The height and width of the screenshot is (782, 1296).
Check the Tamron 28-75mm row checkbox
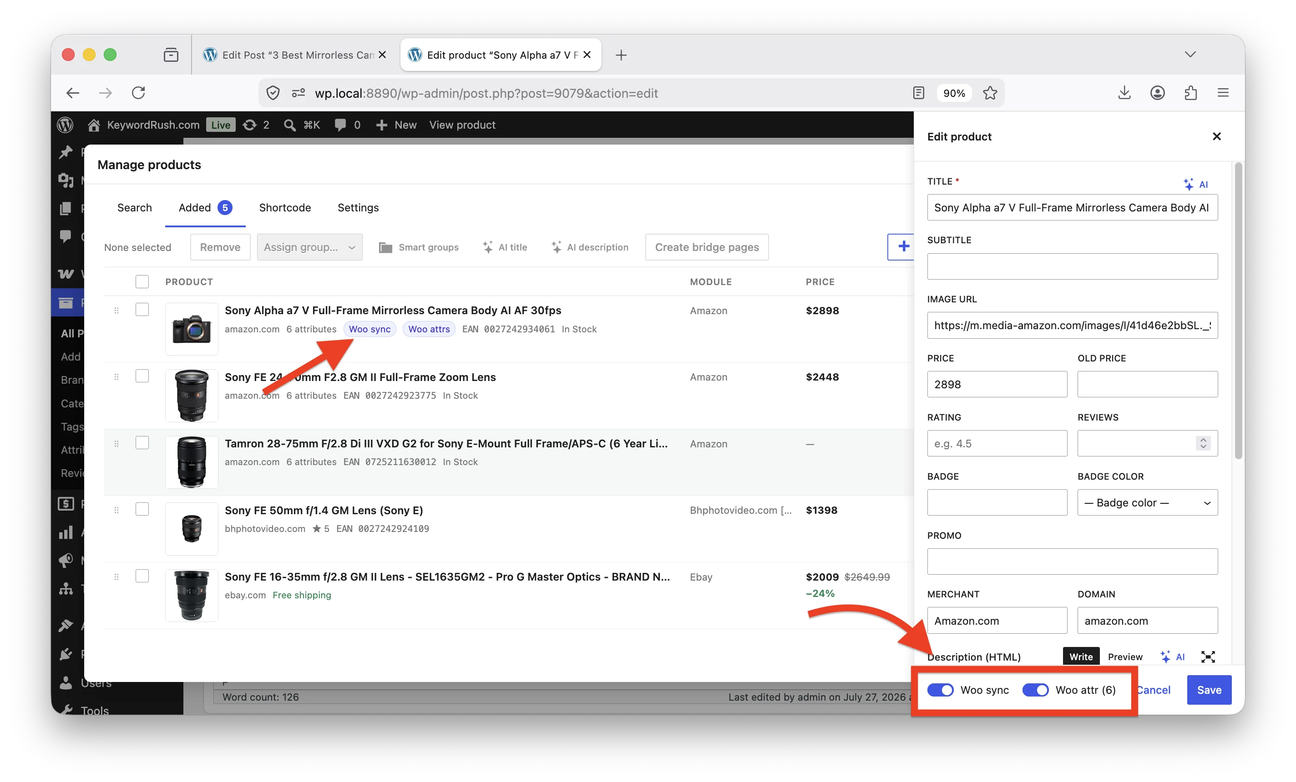pyautogui.click(x=142, y=443)
